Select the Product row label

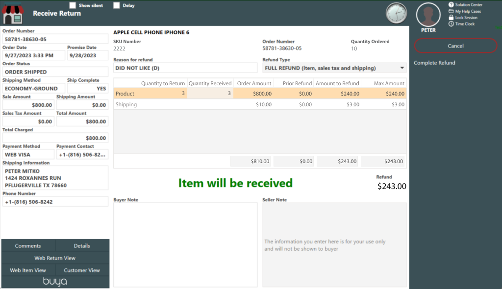coord(125,94)
